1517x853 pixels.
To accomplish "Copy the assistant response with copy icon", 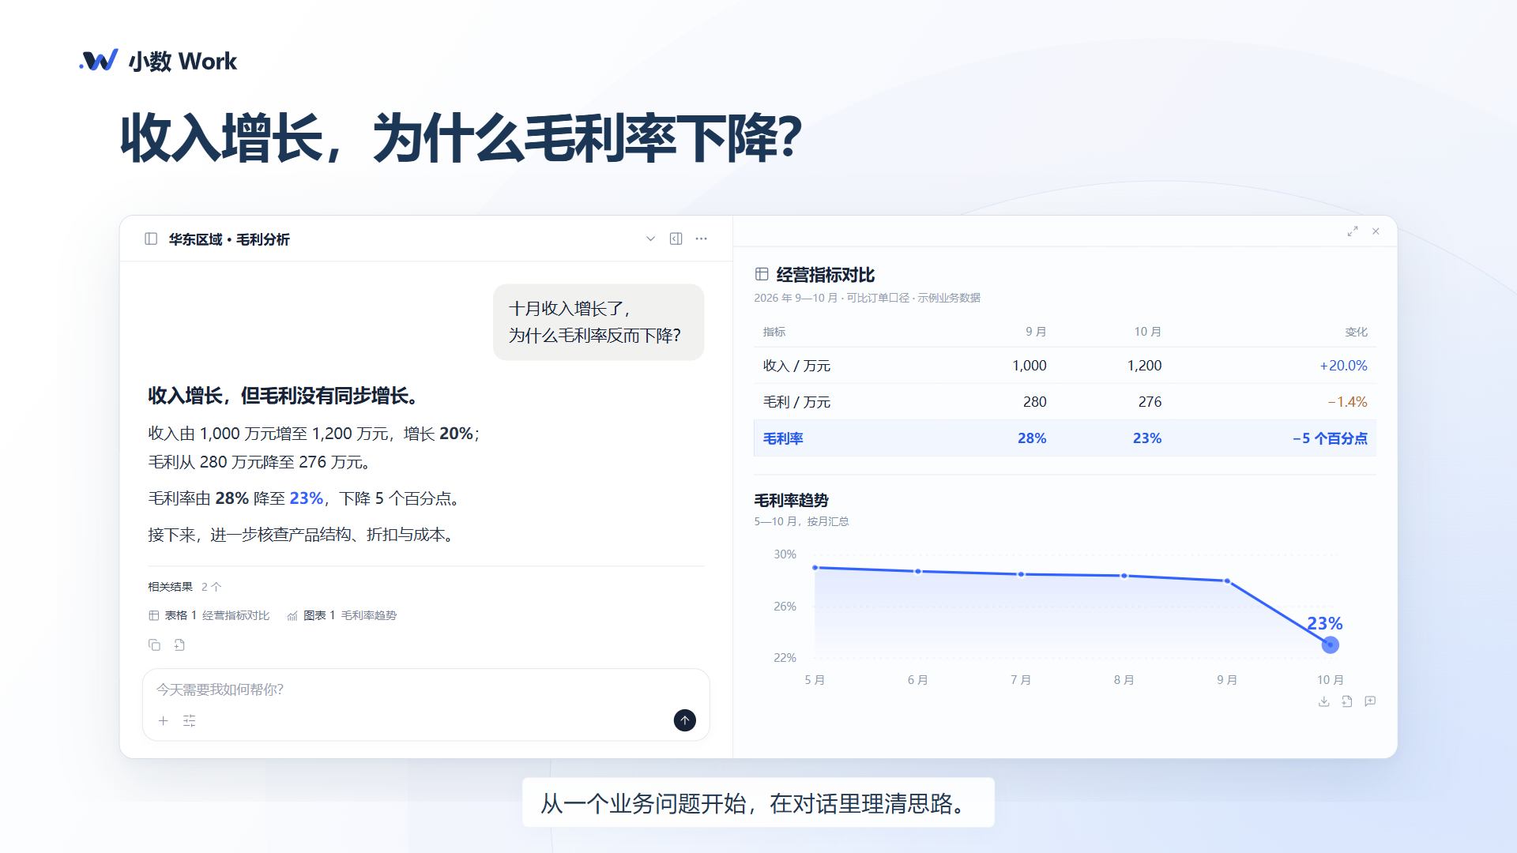I will pos(154,644).
